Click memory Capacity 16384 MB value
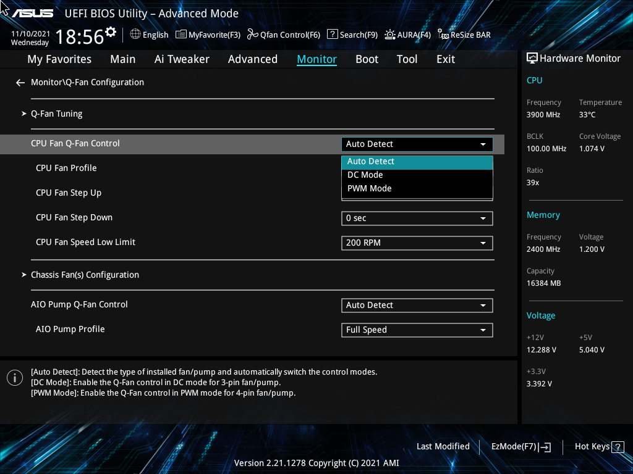Screen dimensions: 633x474 (544, 283)
